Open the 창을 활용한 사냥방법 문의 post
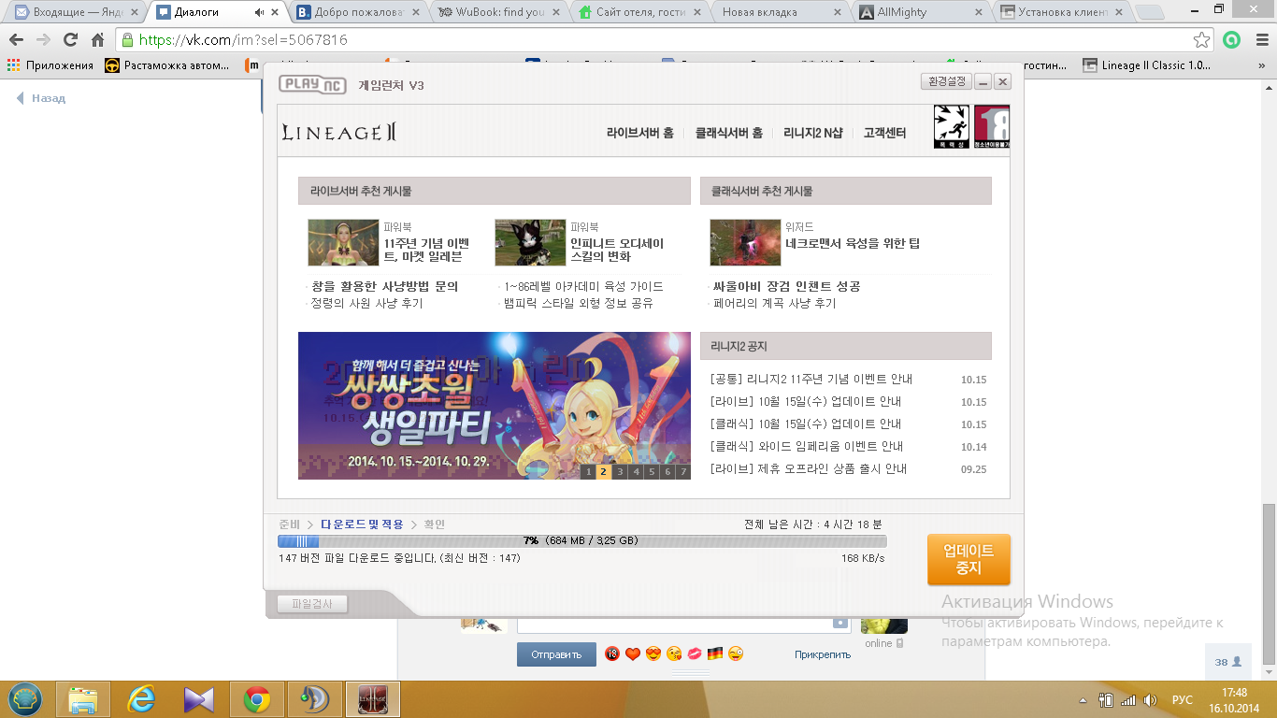 385,286
